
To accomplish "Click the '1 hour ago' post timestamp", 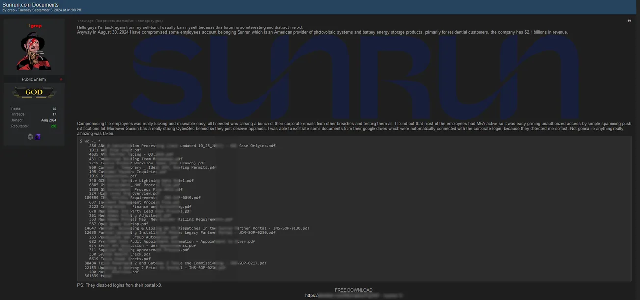I will click(x=85, y=21).
